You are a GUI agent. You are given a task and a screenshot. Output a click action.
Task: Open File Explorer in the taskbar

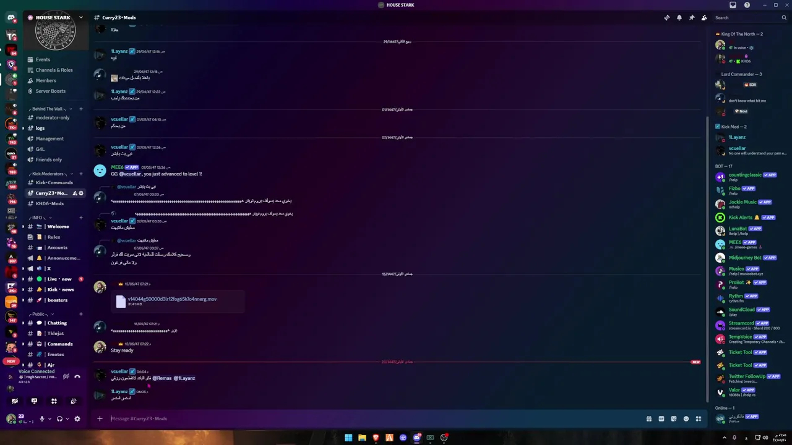(x=362, y=438)
